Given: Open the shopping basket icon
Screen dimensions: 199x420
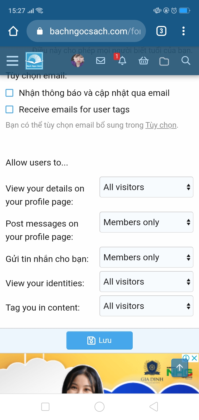Looking at the screenshot, I should 143,61.
